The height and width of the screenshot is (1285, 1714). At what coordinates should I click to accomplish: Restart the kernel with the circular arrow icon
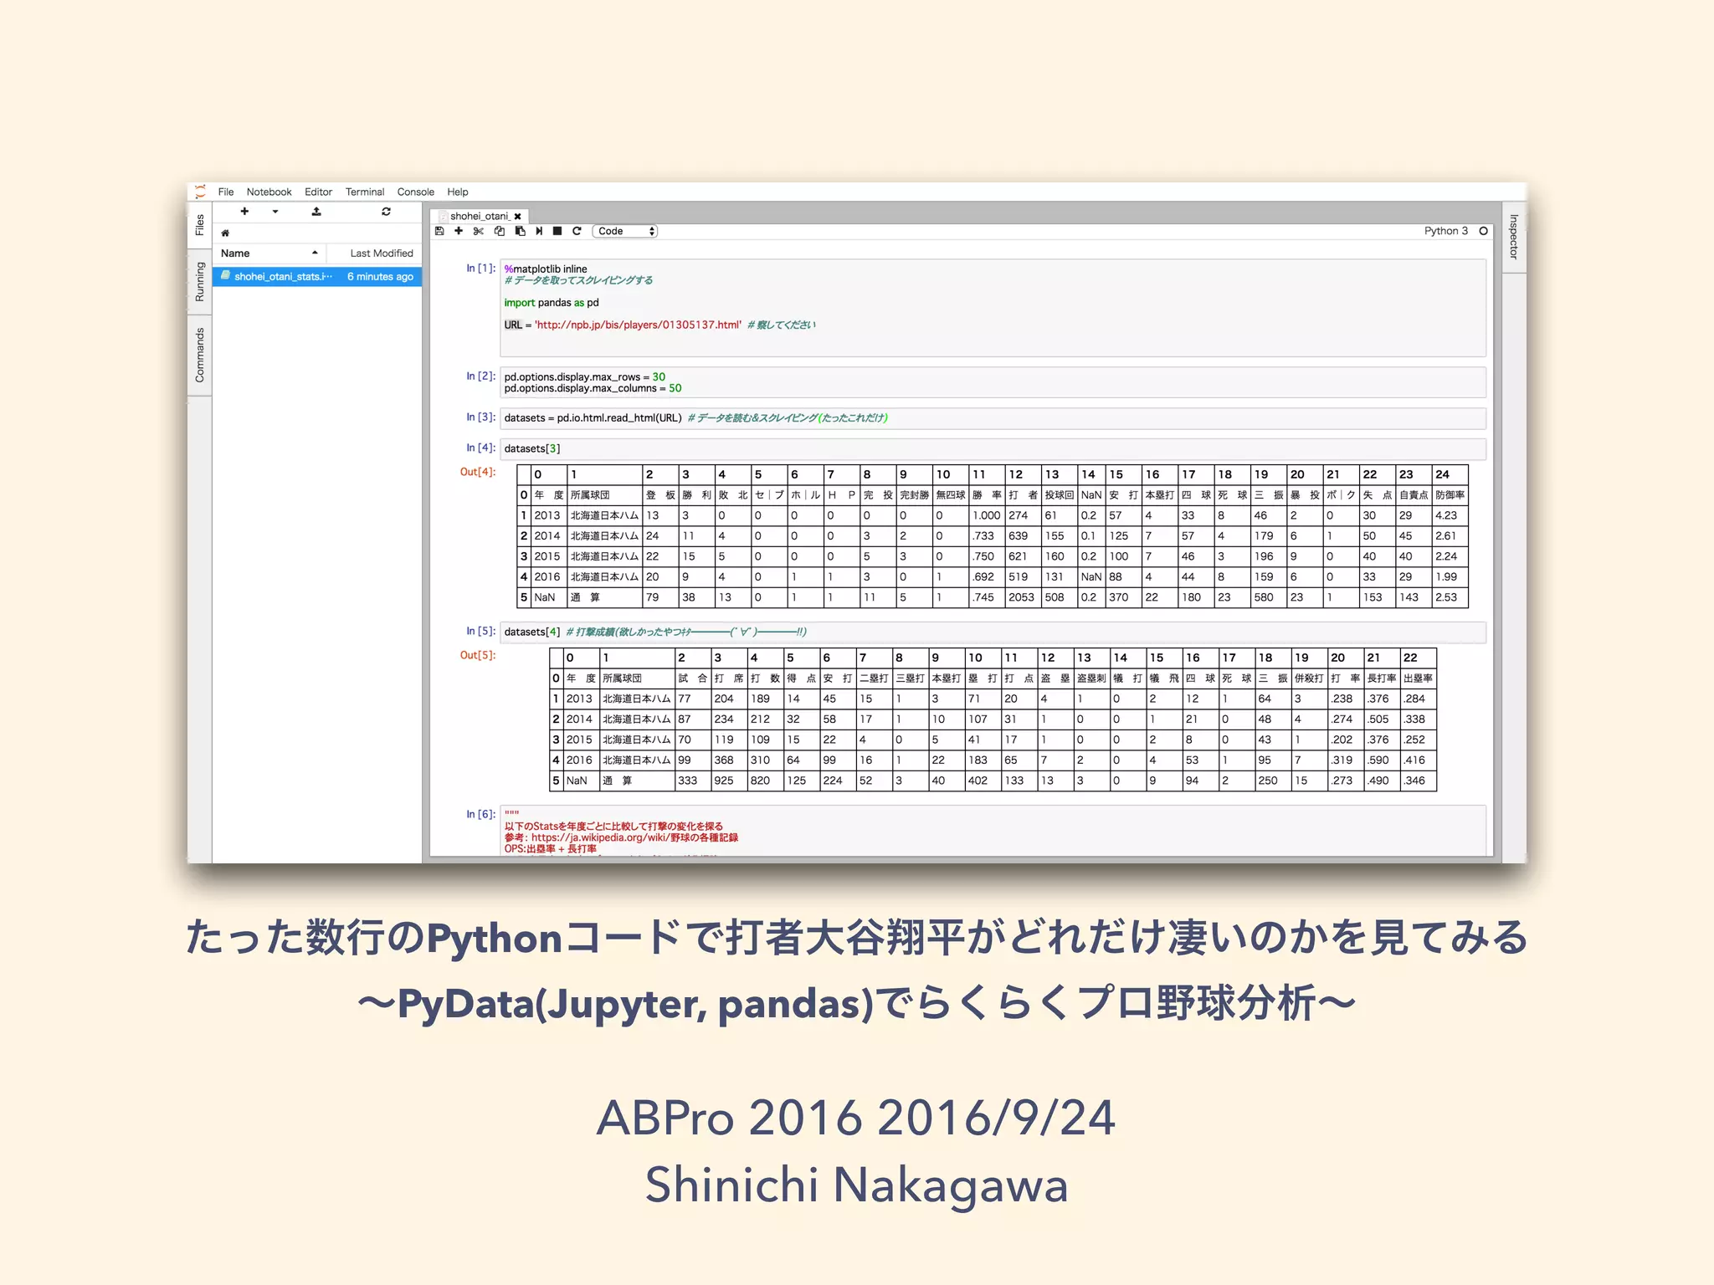[577, 231]
